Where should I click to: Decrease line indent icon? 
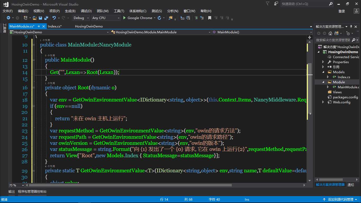tap(202, 18)
